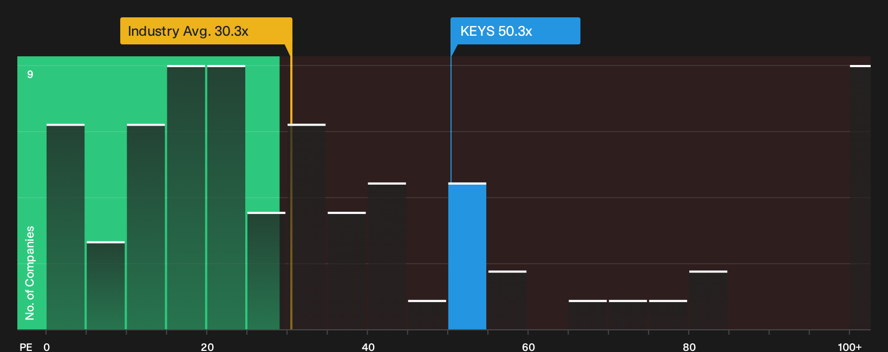Screen dimensions: 888x352
Task: Select the blue KEYS histogram bar
Action: [x=467, y=256]
